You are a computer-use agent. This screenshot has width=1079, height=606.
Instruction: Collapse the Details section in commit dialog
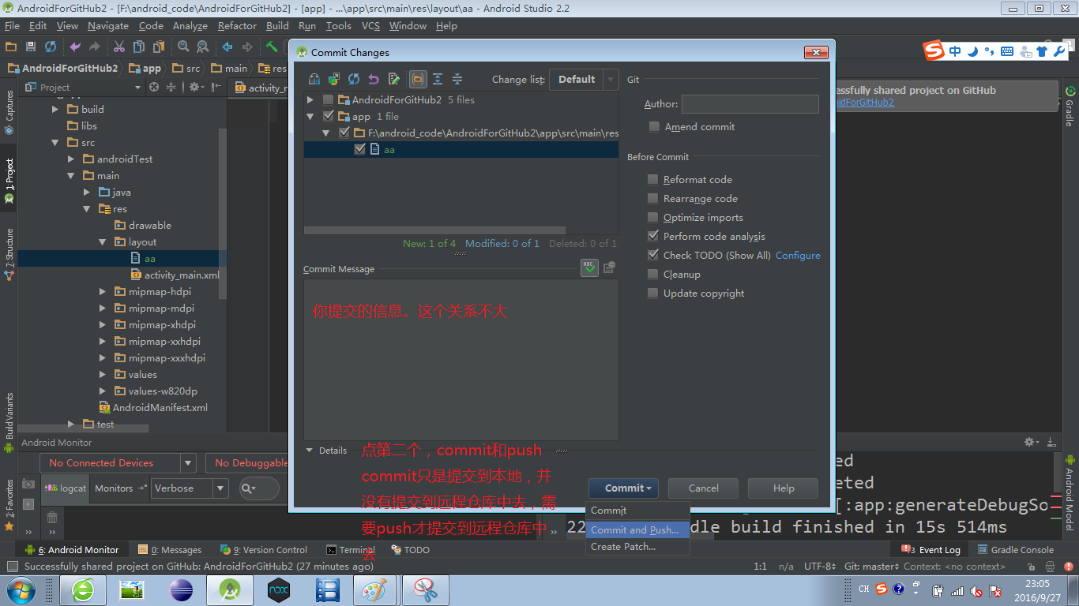click(x=310, y=451)
